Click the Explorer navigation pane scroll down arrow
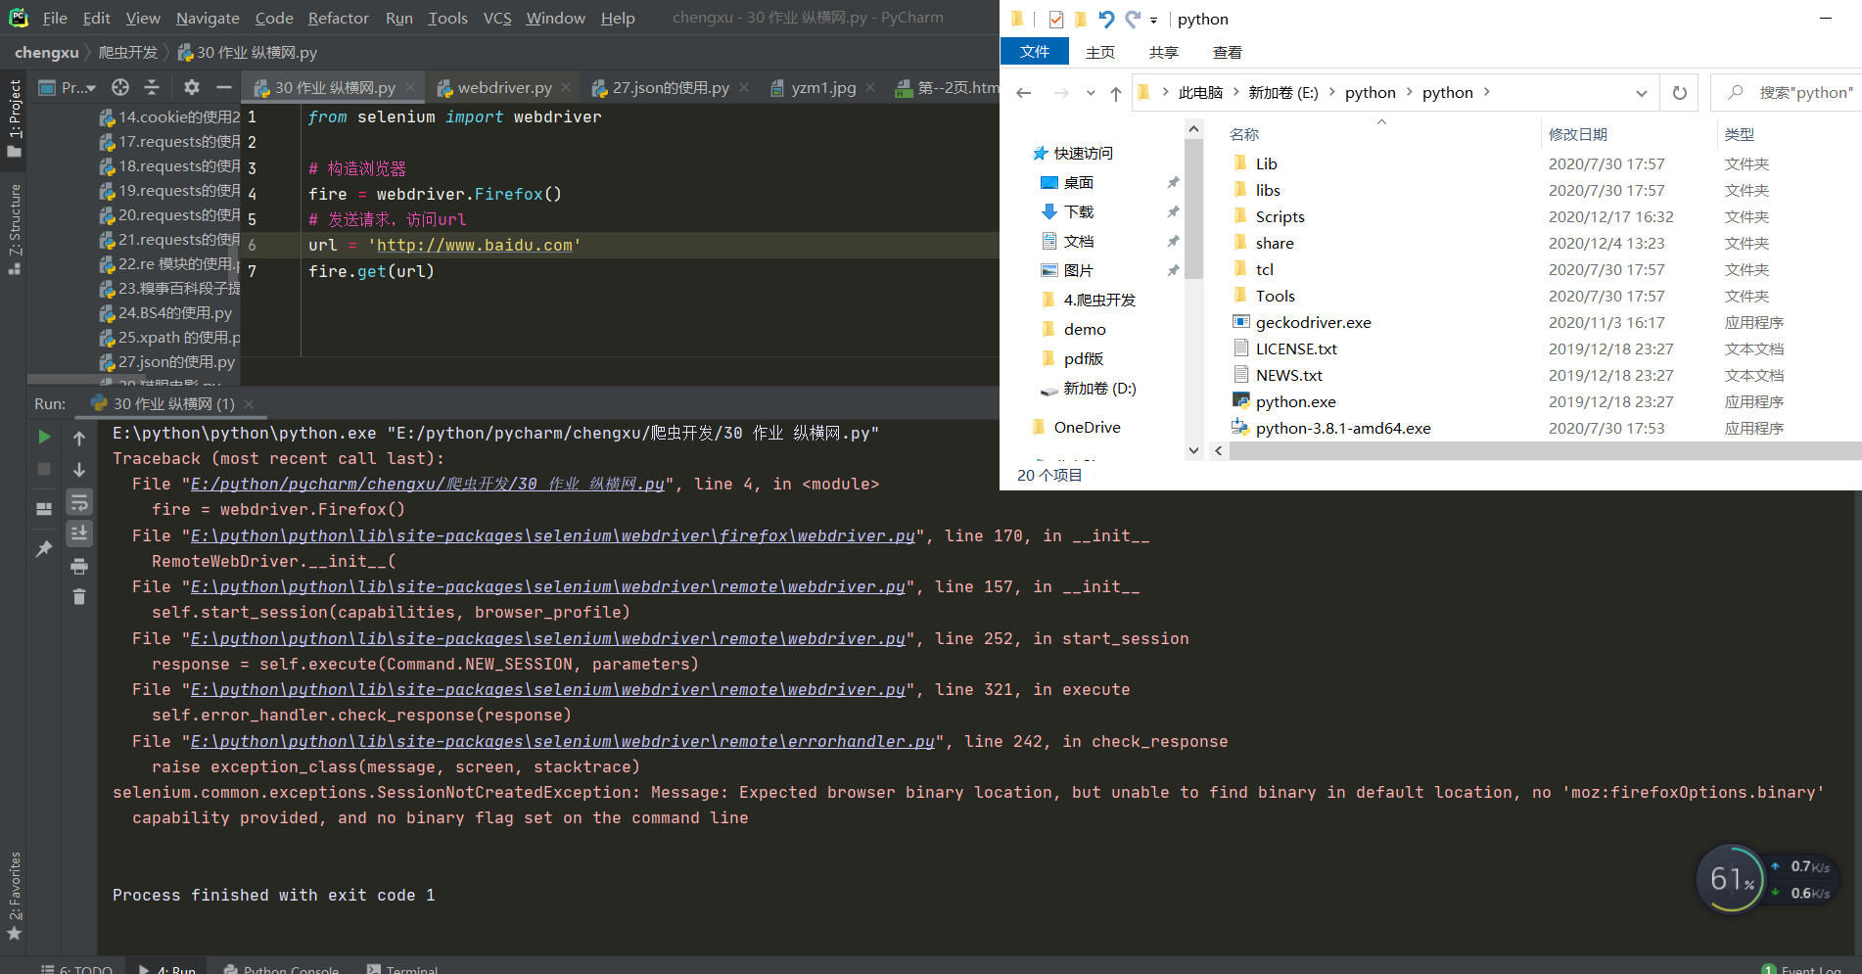 click(x=1193, y=450)
